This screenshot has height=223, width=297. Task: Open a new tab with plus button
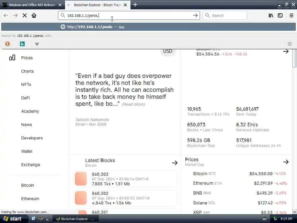[135, 5]
